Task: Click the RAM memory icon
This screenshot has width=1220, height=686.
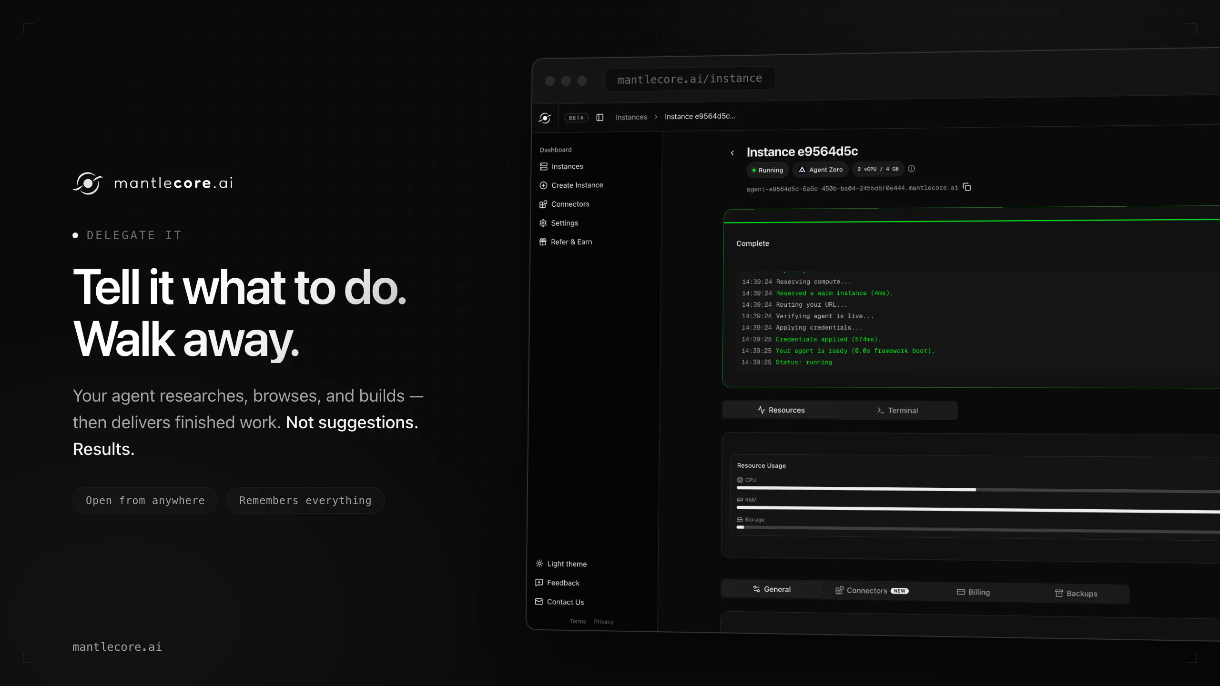Action: click(x=740, y=500)
